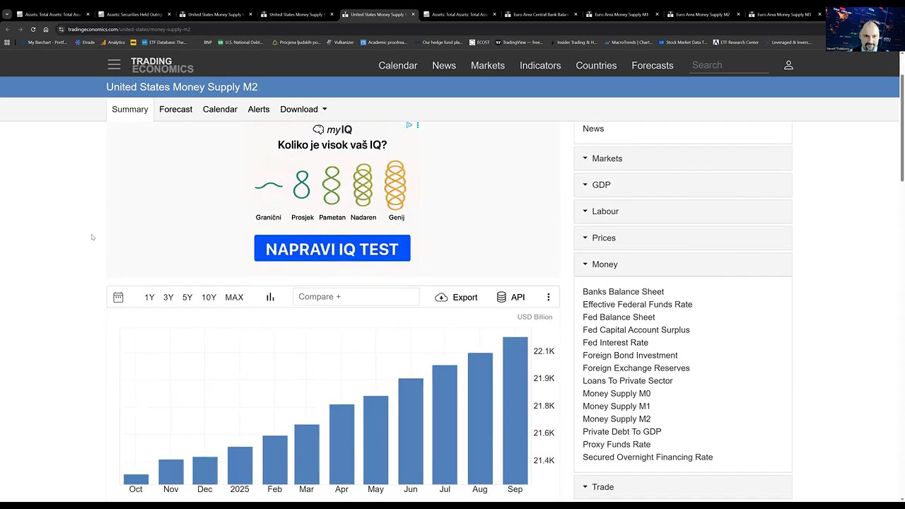Open Indicators in the top navigation
Viewport: 905px width, 509px height.
[x=540, y=65]
